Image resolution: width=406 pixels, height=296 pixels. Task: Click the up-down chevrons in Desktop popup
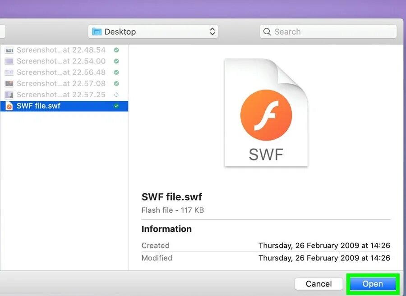coord(212,32)
